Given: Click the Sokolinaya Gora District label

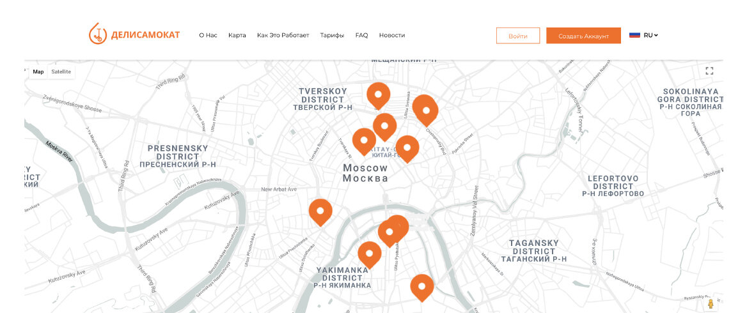Looking at the screenshot, I should point(690,102).
